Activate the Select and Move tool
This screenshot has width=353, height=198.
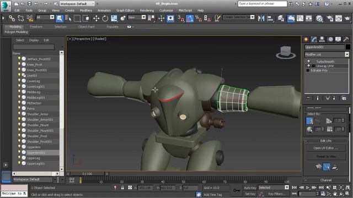97,18
